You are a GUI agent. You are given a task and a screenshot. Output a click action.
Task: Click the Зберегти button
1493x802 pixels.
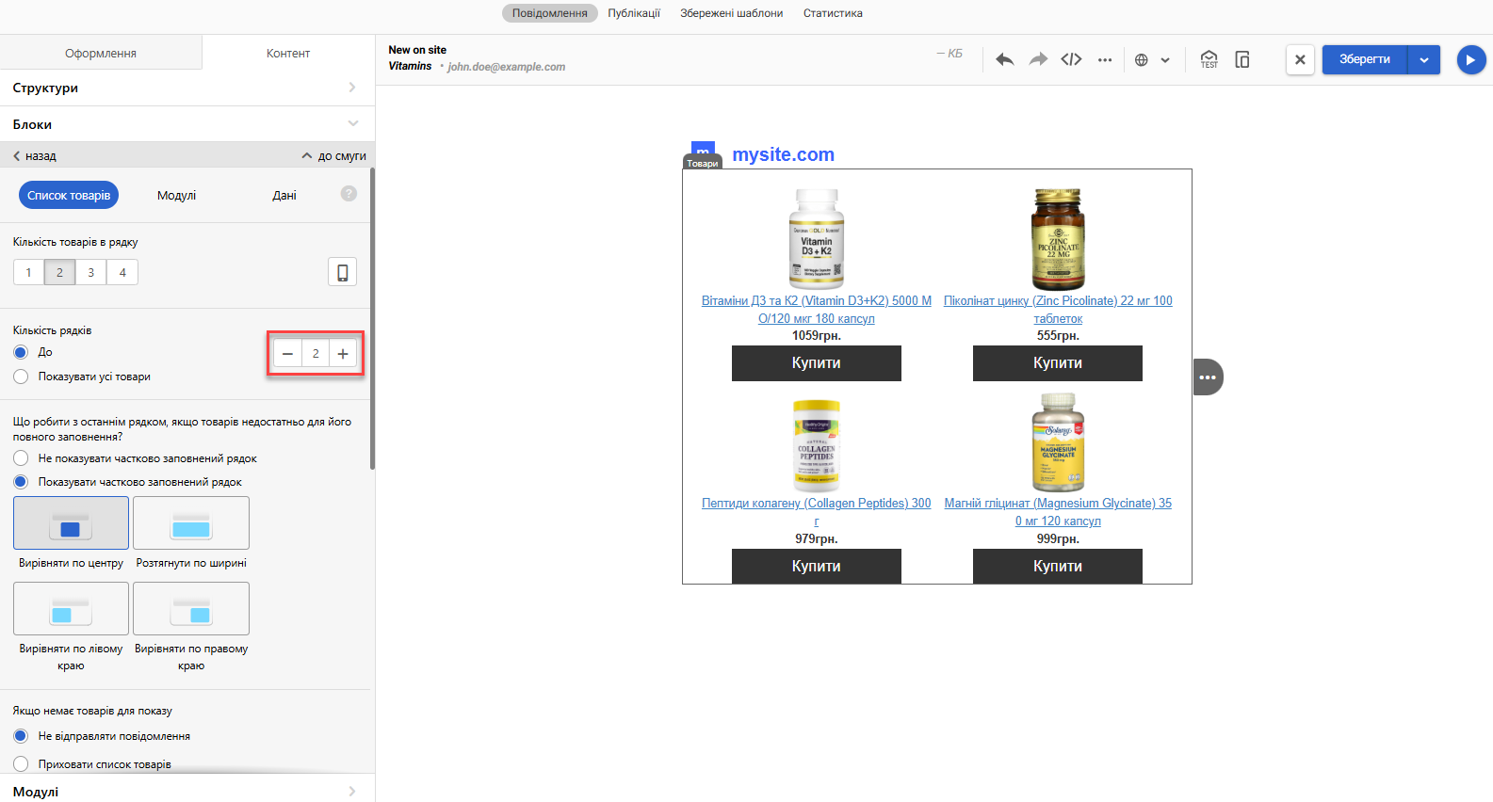[1365, 59]
